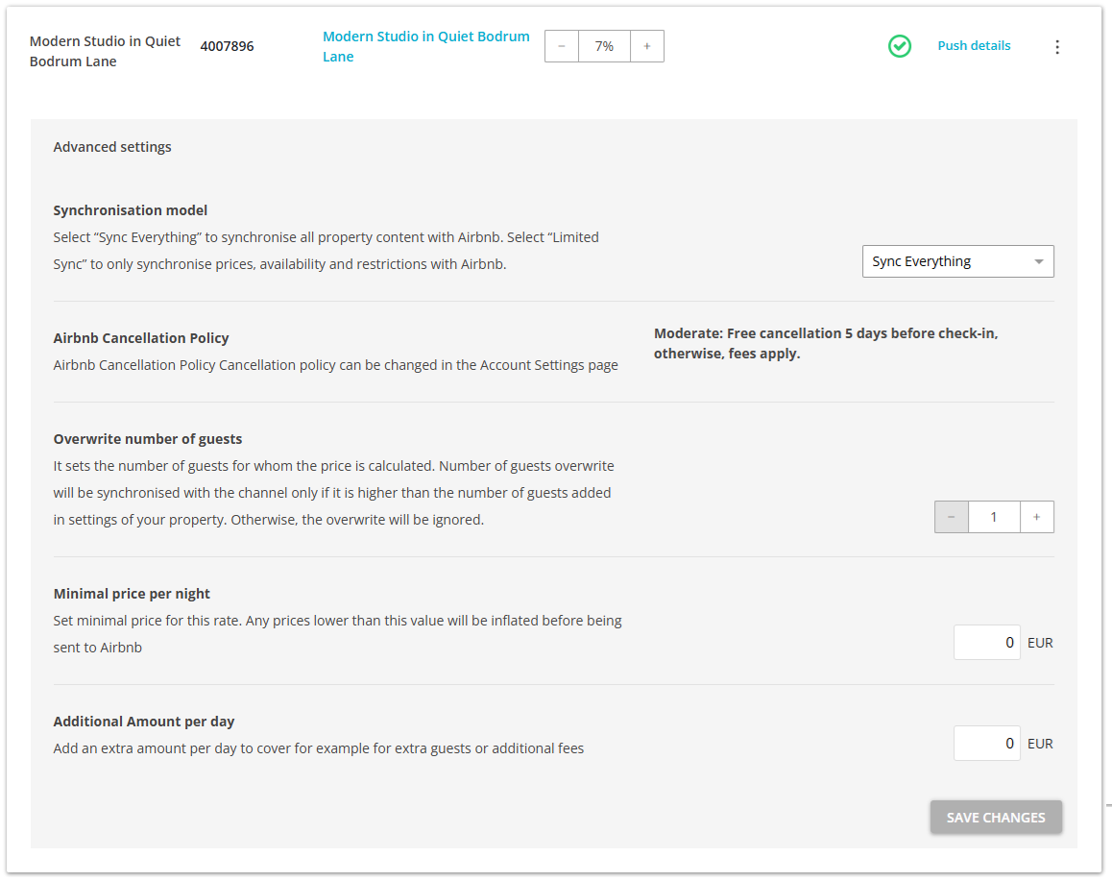Increase overwrite number of guests
1112x882 pixels.
(x=1036, y=517)
